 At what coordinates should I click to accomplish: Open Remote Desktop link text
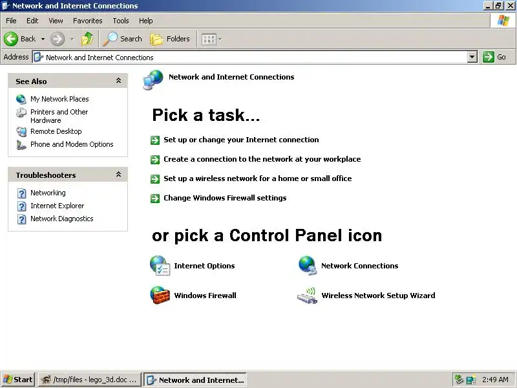(x=56, y=131)
